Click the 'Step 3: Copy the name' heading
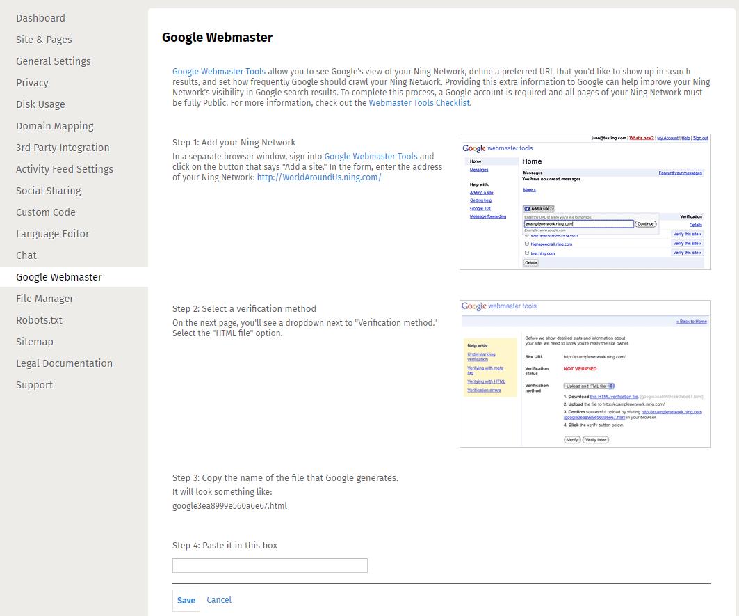This screenshot has height=616, width=739. pyautogui.click(x=285, y=477)
